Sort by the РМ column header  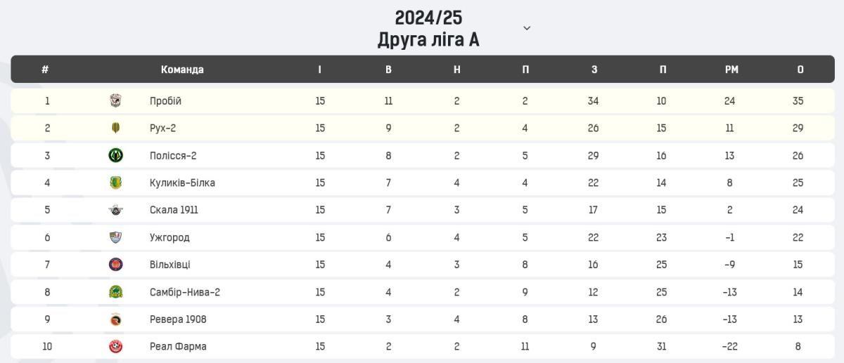coord(731,70)
